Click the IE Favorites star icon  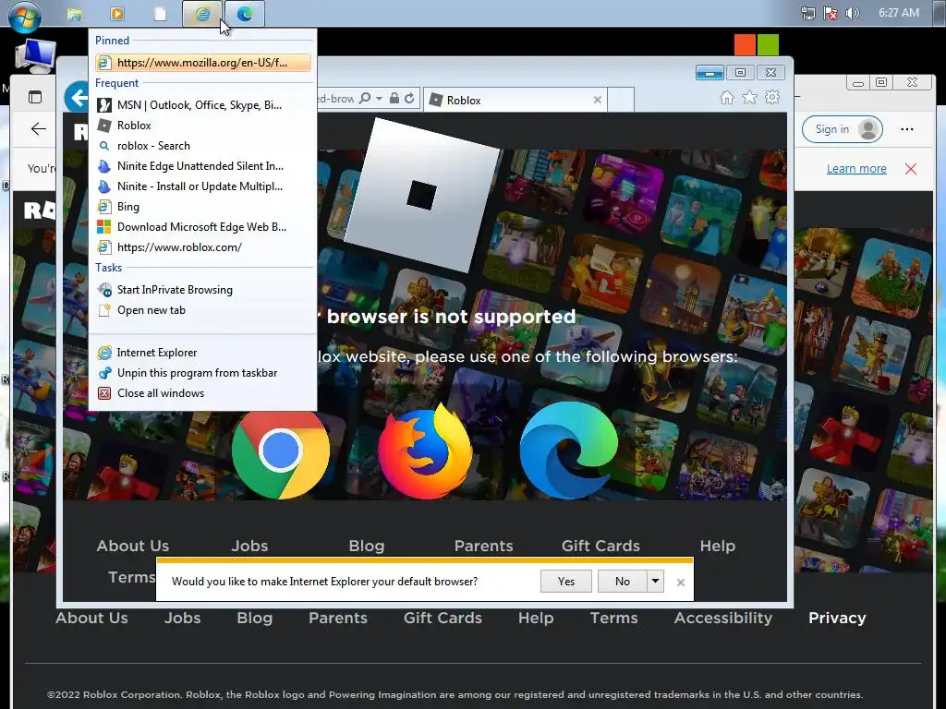tap(749, 98)
